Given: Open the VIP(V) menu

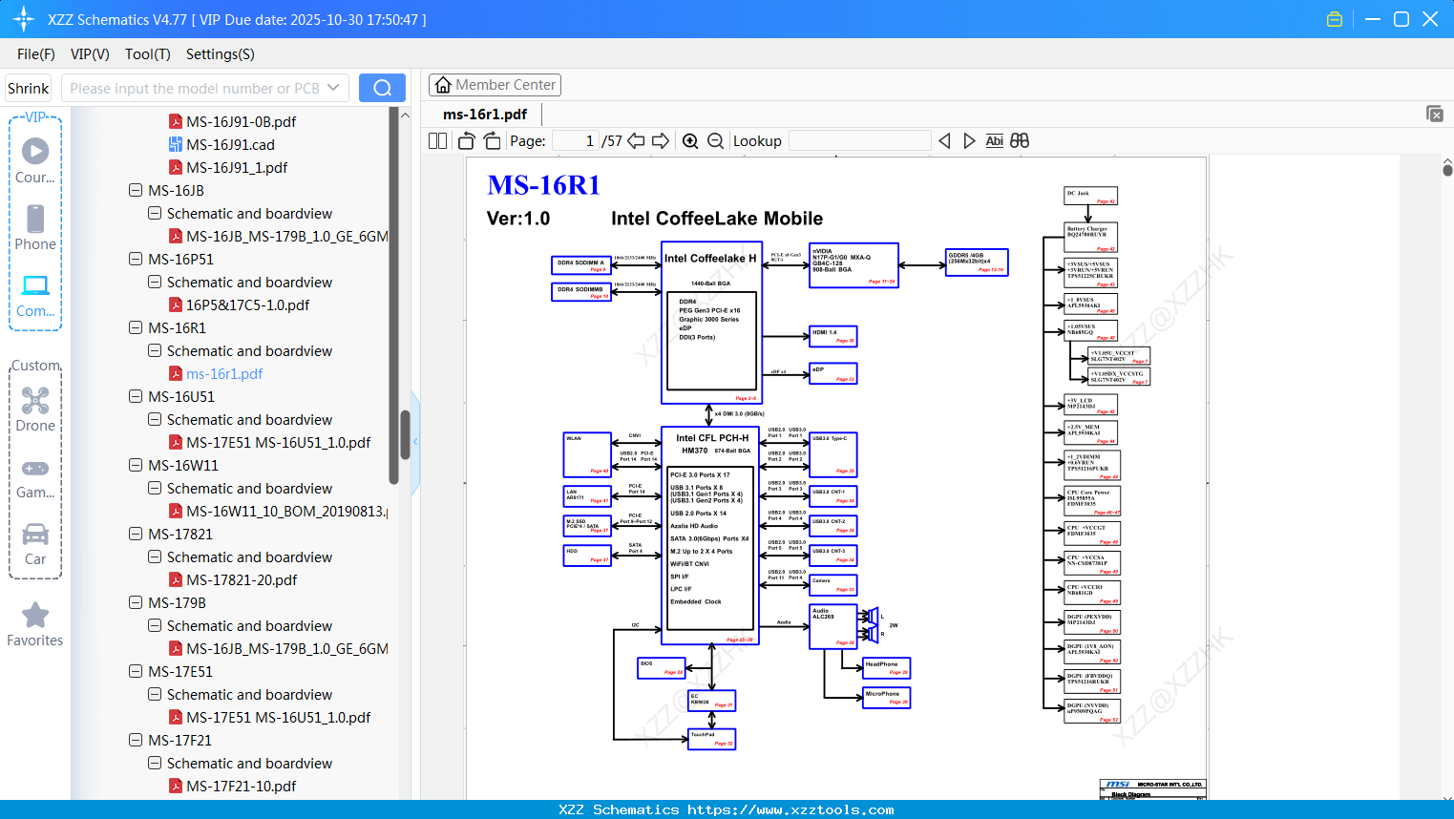Looking at the screenshot, I should pyautogui.click(x=90, y=54).
